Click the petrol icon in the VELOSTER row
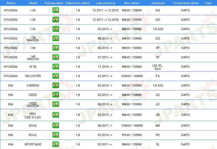This screenshot has height=149, width=217. pos(55,76)
